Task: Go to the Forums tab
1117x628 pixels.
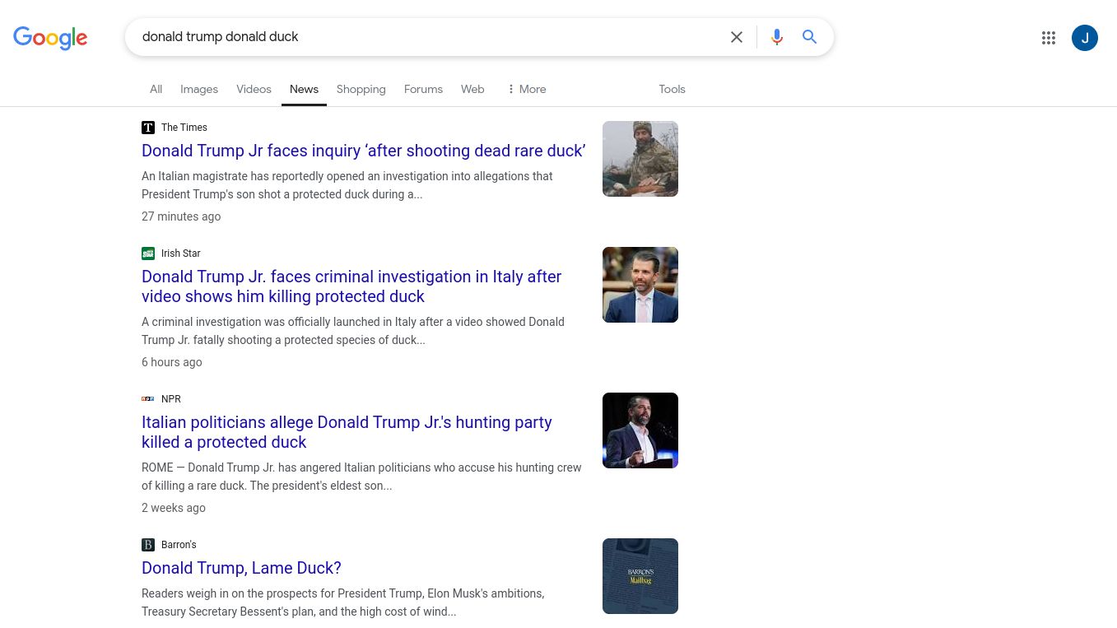Action: pyautogui.click(x=423, y=89)
